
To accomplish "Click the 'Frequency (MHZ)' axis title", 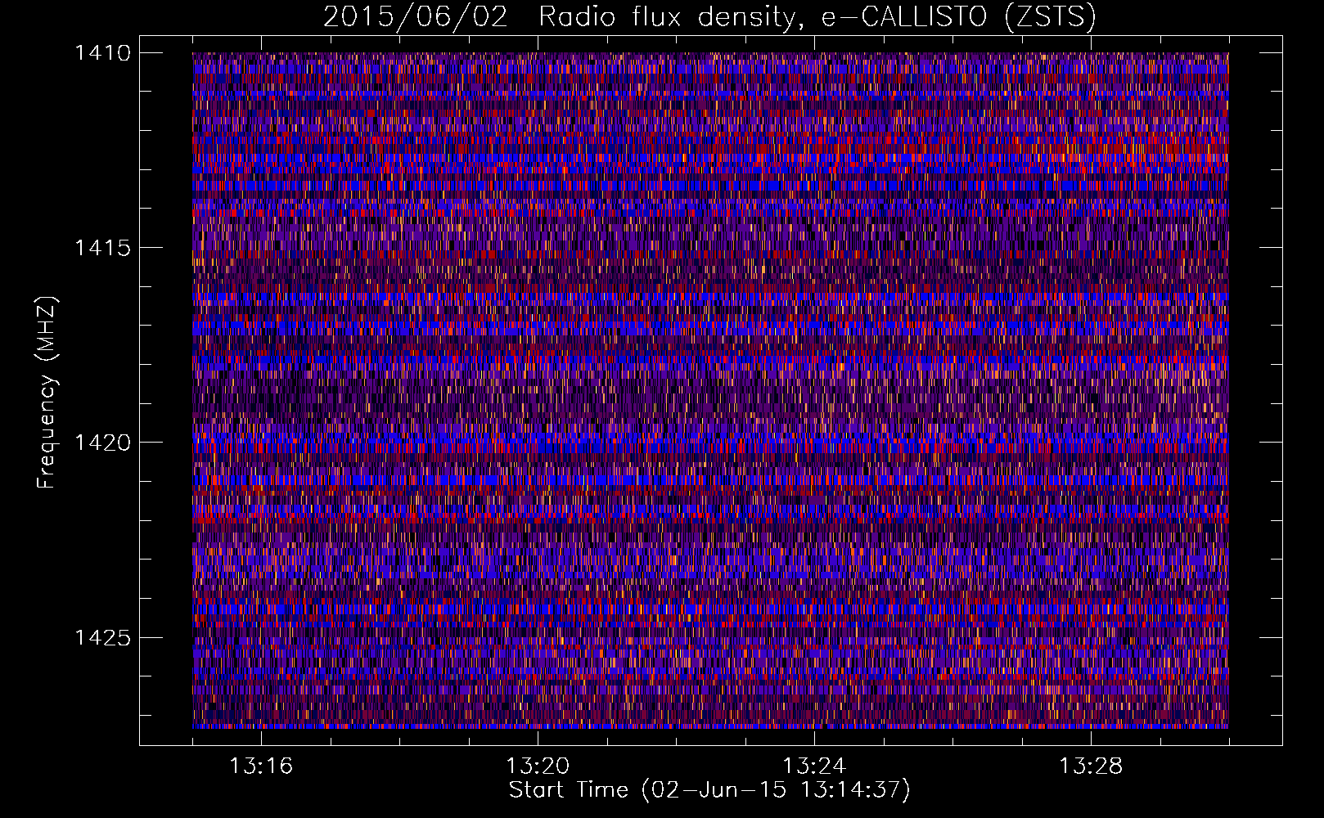I will click(47, 393).
